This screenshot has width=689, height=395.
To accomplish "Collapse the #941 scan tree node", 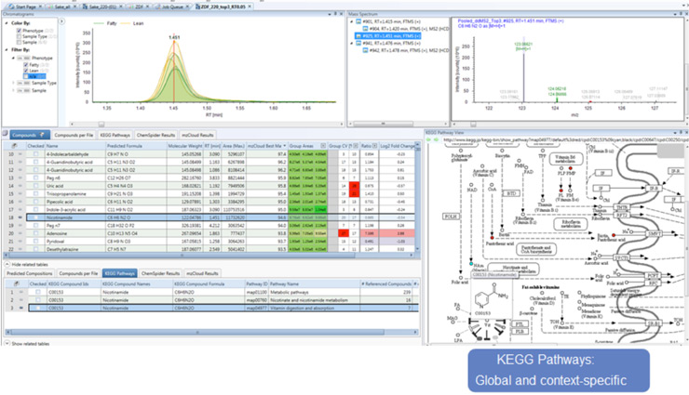I will coord(352,43).
